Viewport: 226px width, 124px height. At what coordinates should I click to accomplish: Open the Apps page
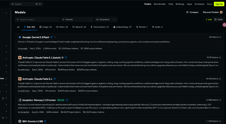coord(189,4)
